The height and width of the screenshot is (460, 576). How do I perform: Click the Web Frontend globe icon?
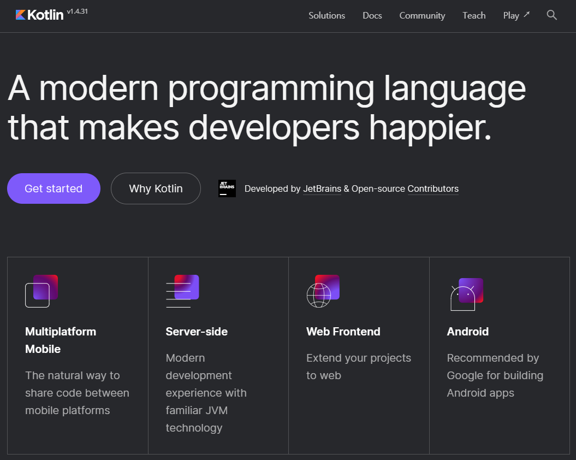[x=323, y=291]
